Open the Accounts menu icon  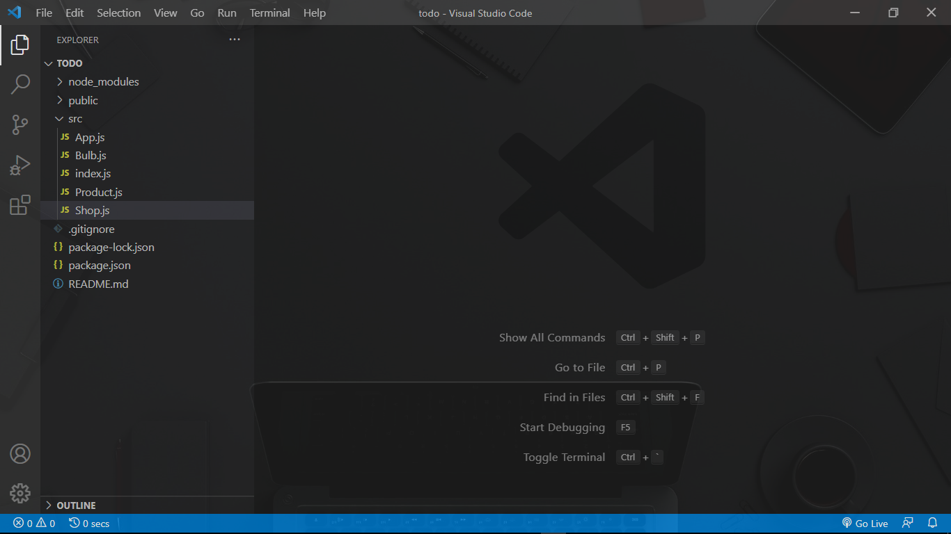point(20,454)
